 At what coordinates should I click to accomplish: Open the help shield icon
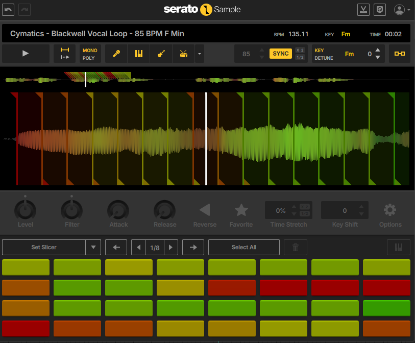click(380, 10)
